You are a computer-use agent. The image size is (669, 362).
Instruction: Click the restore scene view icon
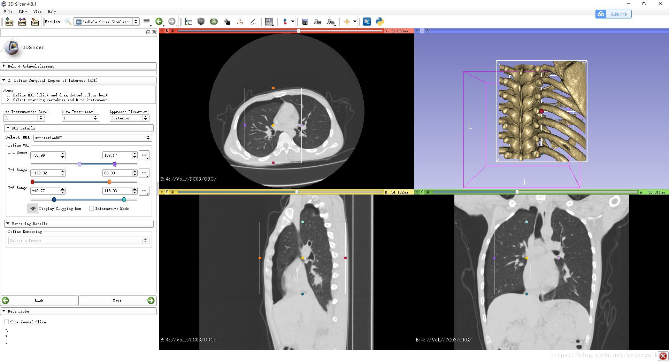tap(330, 22)
